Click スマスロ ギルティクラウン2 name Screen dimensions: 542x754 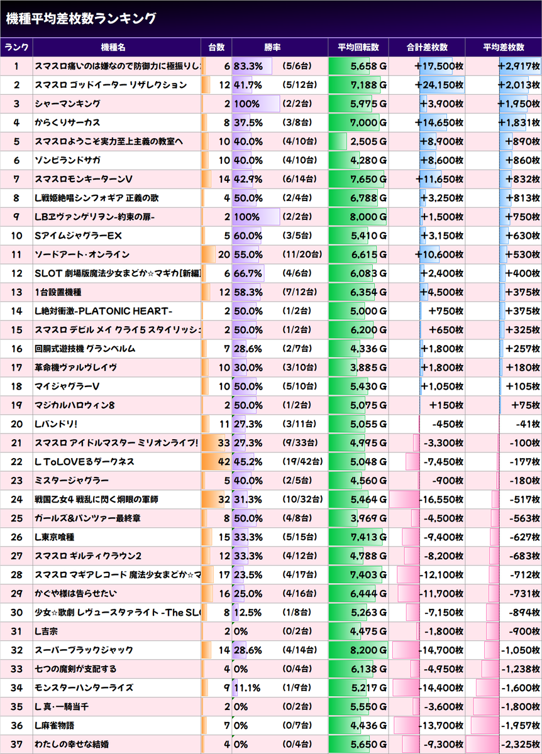pos(88,556)
